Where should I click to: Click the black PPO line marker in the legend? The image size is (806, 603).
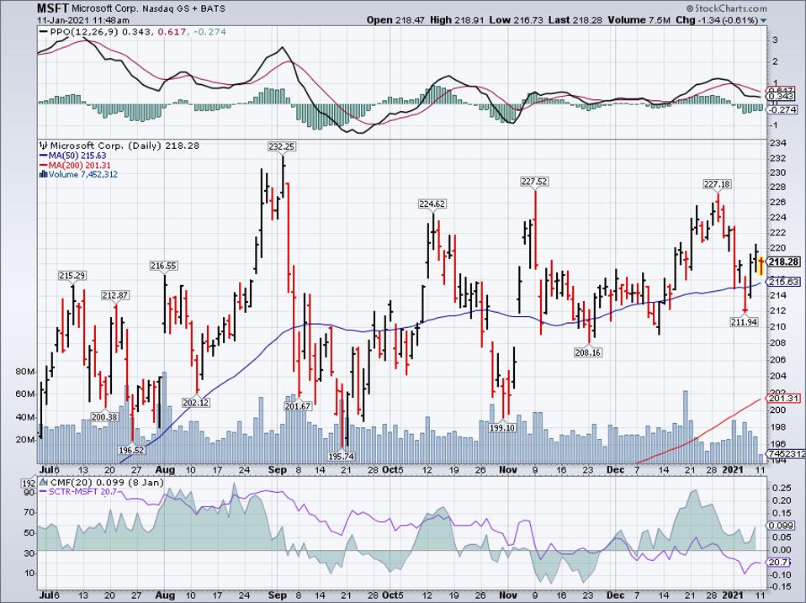43,32
